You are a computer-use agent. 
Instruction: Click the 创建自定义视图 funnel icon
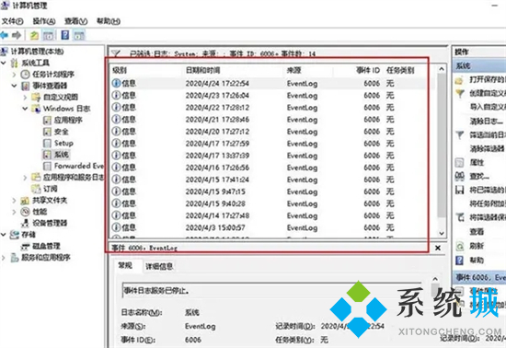click(x=460, y=94)
